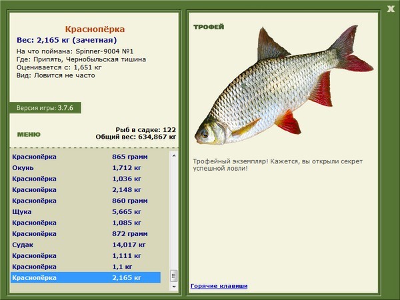Click the Версия игры: 3.7.6 label
This screenshot has width=400, height=300.
pyautogui.click(x=45, y=107)
